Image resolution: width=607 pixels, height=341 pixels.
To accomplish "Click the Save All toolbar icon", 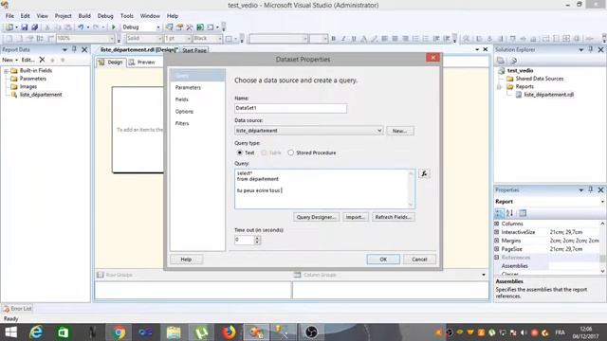I will [x=34, y=27].
